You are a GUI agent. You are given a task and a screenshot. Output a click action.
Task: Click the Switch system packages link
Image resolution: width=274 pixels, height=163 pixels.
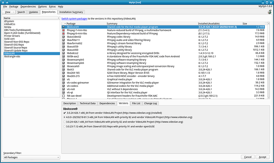[74, 19]
